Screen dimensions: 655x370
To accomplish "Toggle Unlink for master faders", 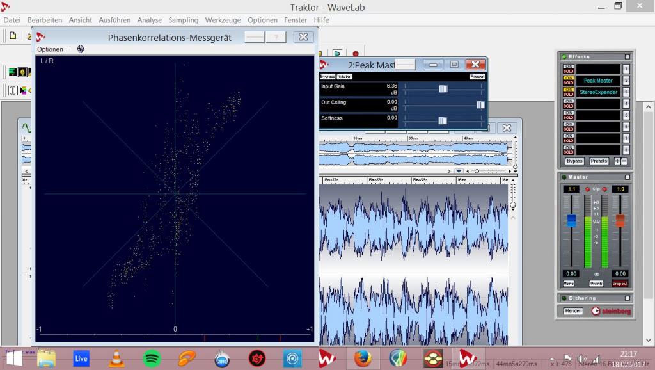I will (x=596, y=284).
